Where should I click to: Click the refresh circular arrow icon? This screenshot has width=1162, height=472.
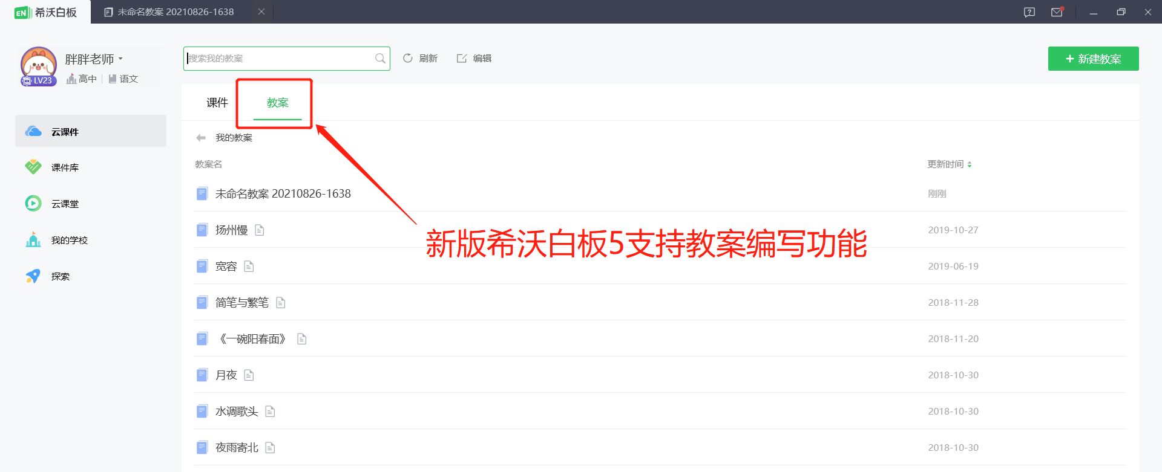tap(408, 58)
